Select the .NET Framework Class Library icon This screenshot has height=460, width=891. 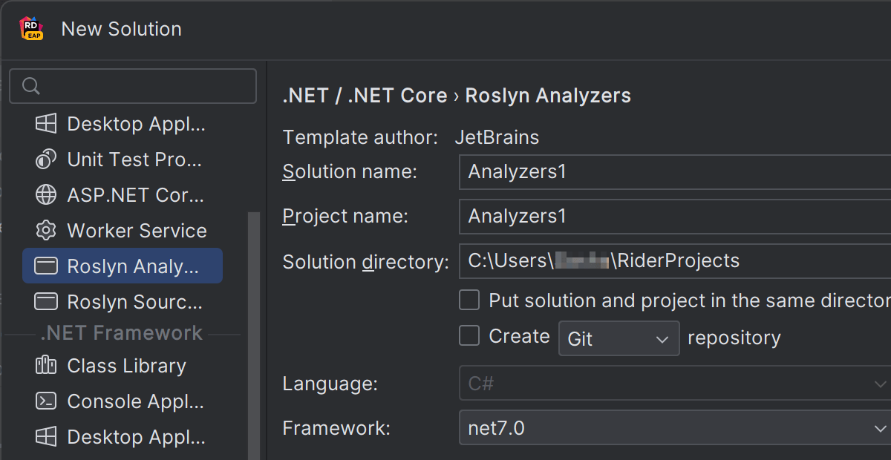click(x=46, y=366)
